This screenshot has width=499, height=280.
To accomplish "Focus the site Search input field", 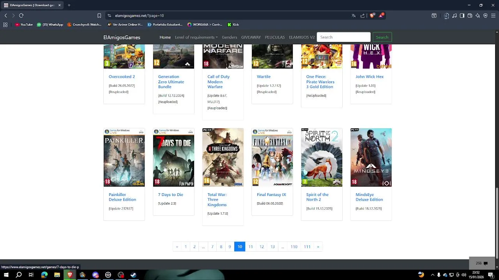I will [x=343, y=37].
